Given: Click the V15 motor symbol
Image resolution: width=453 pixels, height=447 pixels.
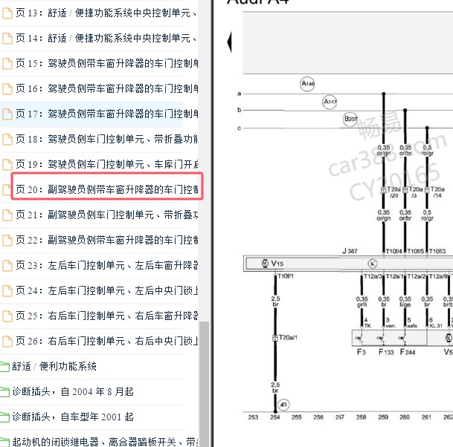Looking at the screenshot, I should (x=265, y=264).
